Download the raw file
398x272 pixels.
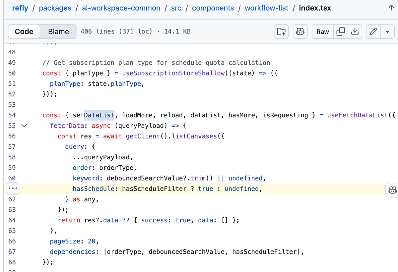click(355, 31)
